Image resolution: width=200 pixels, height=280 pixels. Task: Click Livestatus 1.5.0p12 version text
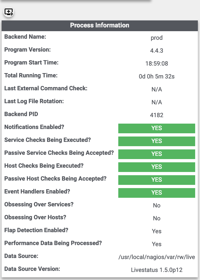(x=156, y=270)
